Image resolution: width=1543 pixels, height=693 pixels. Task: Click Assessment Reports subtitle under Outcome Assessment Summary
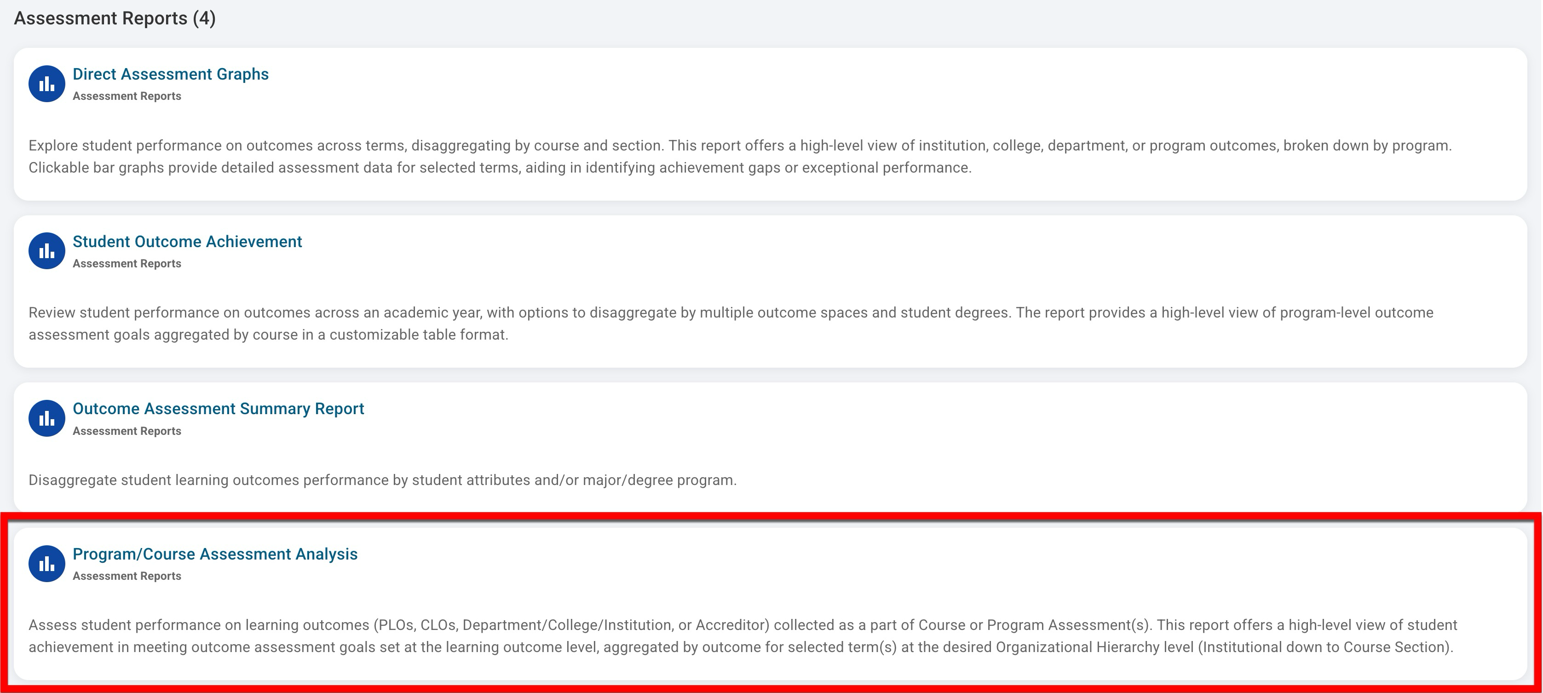[x=127, y=431]
